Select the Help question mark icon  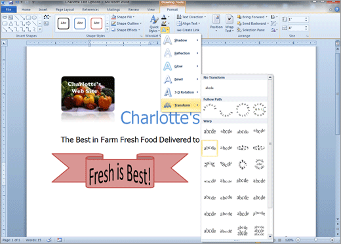[x=337, y=10]
